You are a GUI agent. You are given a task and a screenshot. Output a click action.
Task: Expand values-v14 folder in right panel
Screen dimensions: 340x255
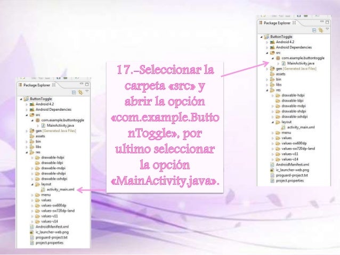click(272, 160)
